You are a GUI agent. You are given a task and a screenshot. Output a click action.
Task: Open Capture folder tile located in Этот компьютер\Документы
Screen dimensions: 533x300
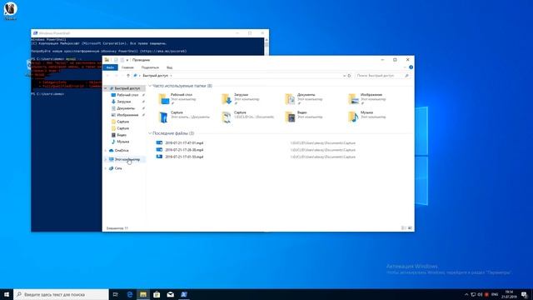point(183,117)
